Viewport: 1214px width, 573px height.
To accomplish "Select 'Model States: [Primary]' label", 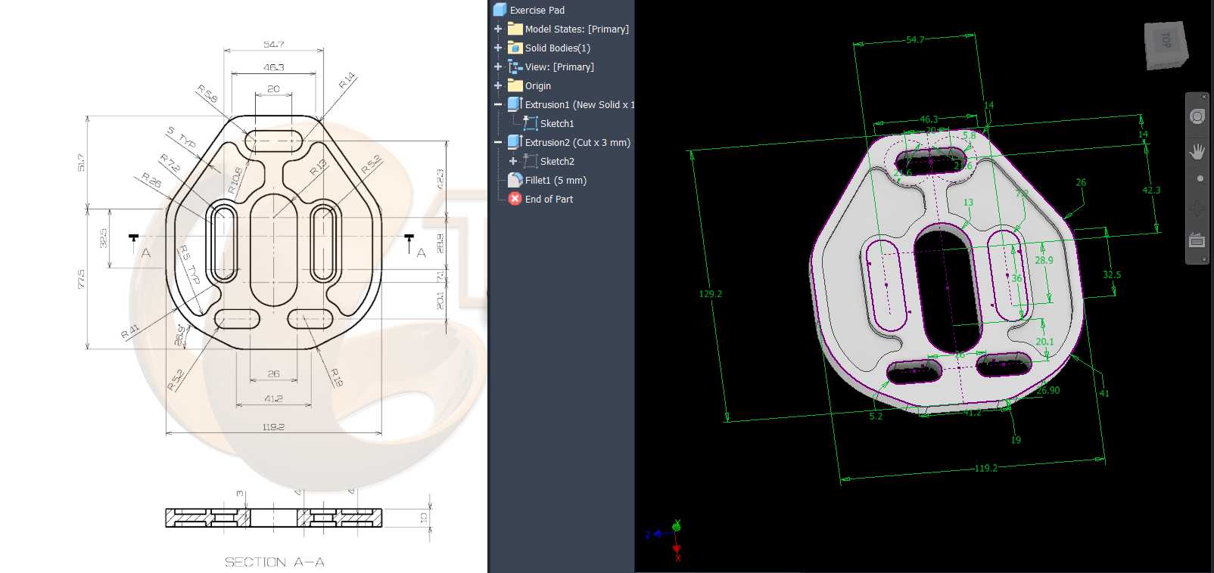I will [x=577, y=29].
